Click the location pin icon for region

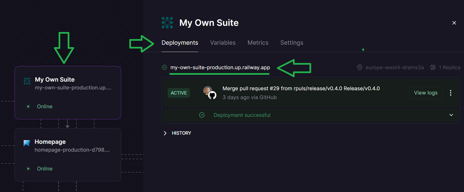pos(360,67)
